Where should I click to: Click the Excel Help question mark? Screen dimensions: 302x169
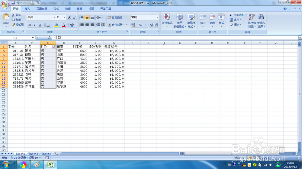click(x=285, y=9)
